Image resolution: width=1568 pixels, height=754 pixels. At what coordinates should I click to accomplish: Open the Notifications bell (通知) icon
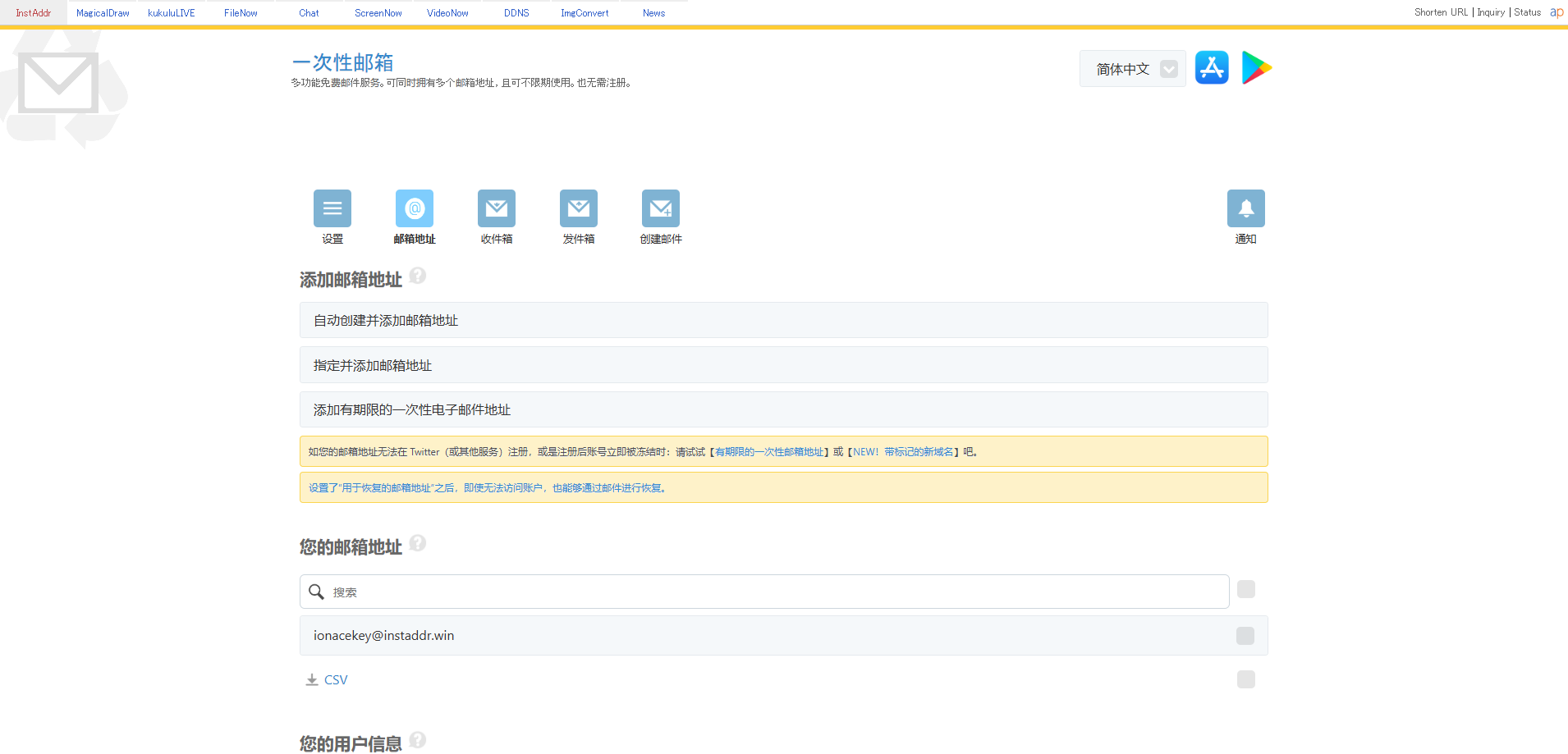[x=1245, y=208]
